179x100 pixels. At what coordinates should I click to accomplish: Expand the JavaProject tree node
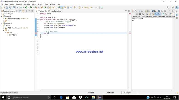pos(1,14)
